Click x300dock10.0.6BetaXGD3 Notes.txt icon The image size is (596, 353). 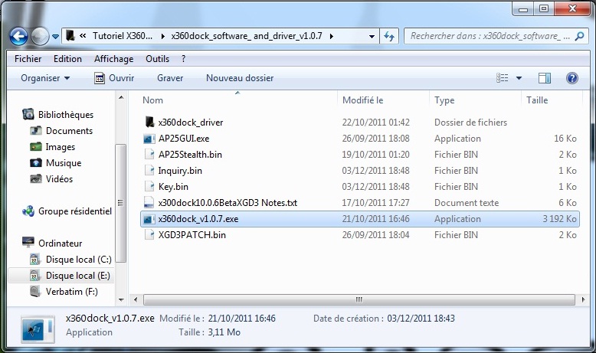point(149,202)
